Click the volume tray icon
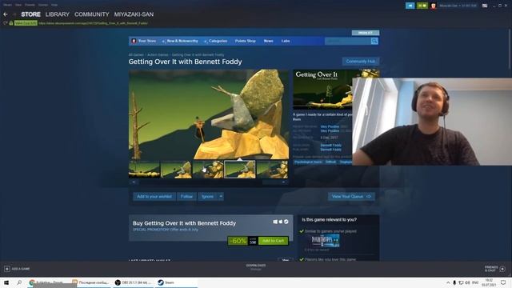The width and height of the screenshot is (512, 288). (x=467, y=282)
